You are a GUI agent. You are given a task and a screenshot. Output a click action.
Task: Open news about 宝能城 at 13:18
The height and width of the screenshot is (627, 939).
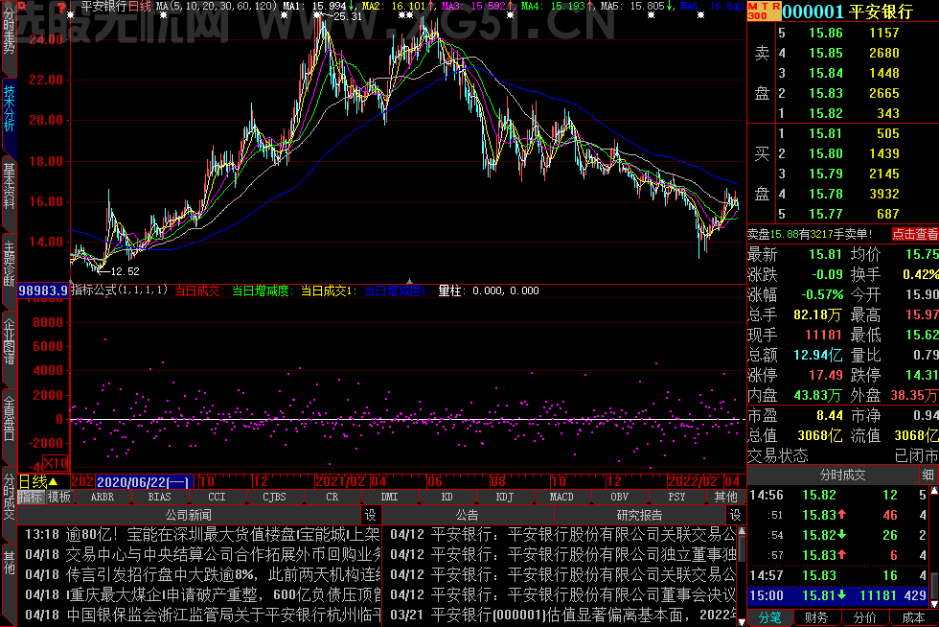coord(202,534)
